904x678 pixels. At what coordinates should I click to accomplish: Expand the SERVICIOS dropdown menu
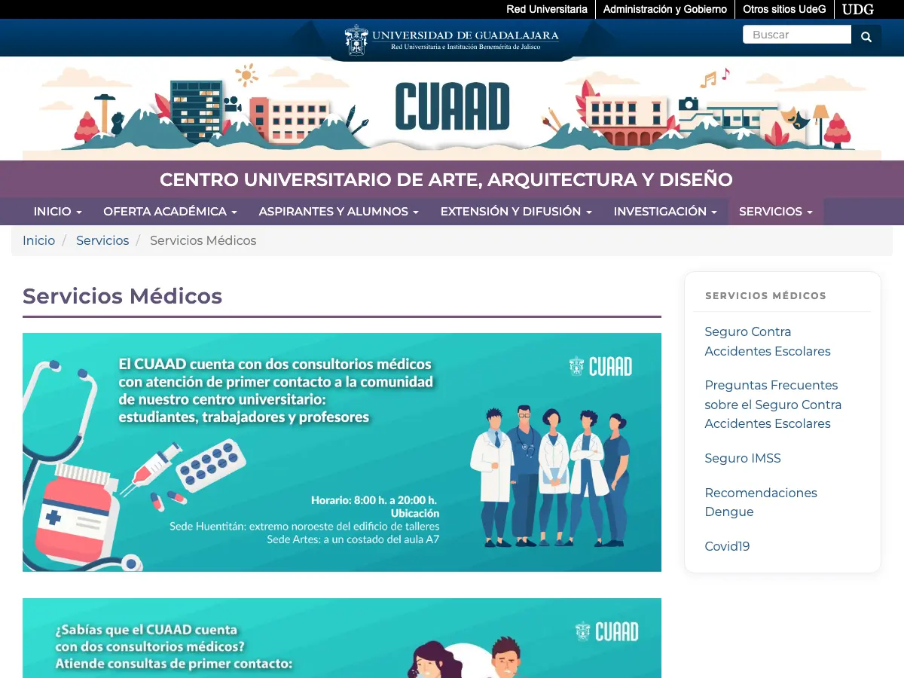coord(776,212)
